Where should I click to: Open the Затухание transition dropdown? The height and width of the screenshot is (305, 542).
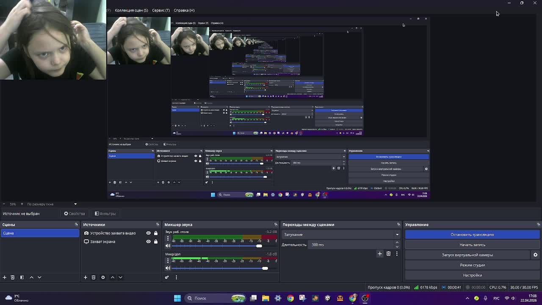341,235
